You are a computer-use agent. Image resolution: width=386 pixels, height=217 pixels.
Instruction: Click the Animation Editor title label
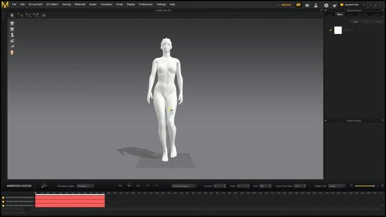click(19, 186)
